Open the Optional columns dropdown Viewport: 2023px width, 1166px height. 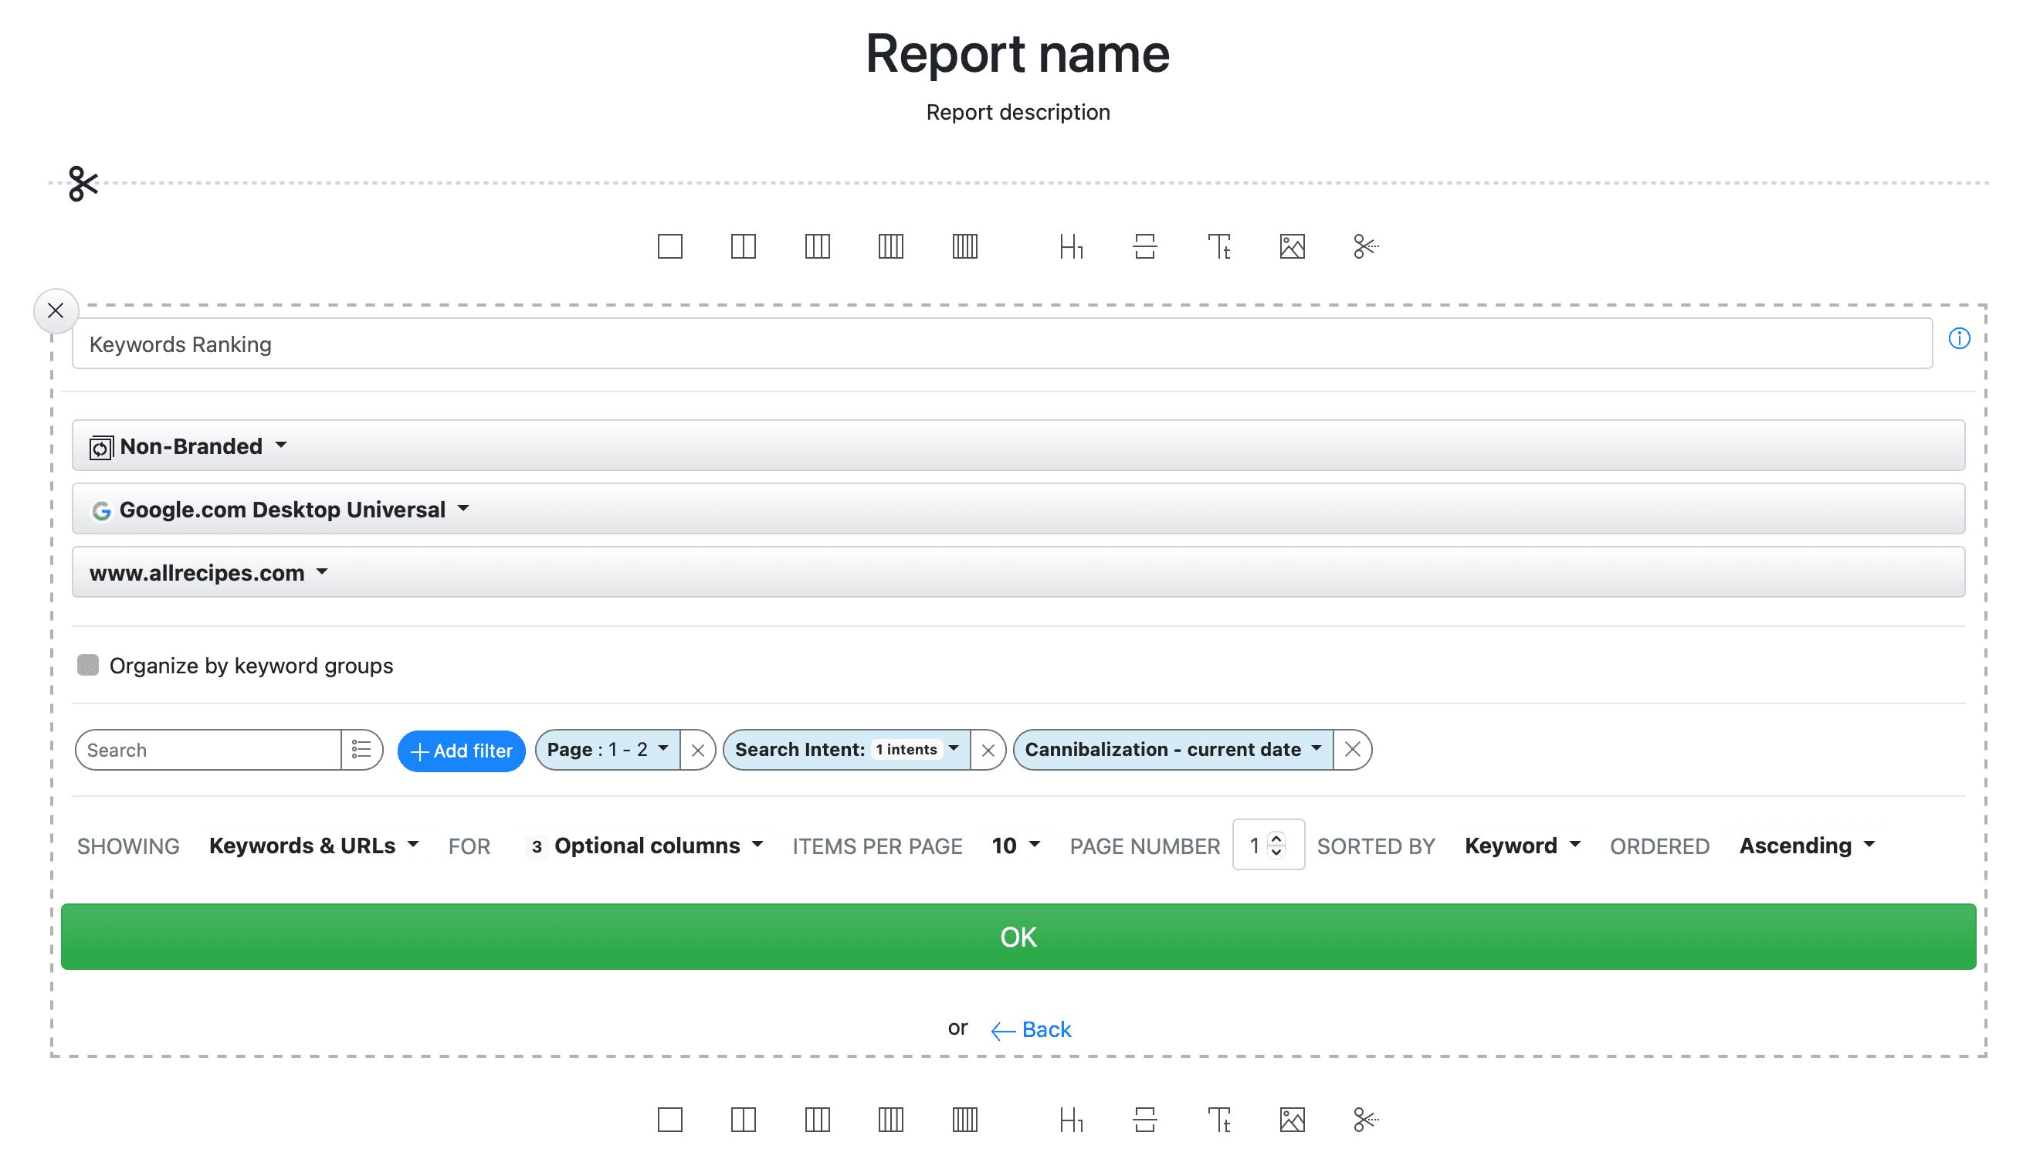(646, 846)
